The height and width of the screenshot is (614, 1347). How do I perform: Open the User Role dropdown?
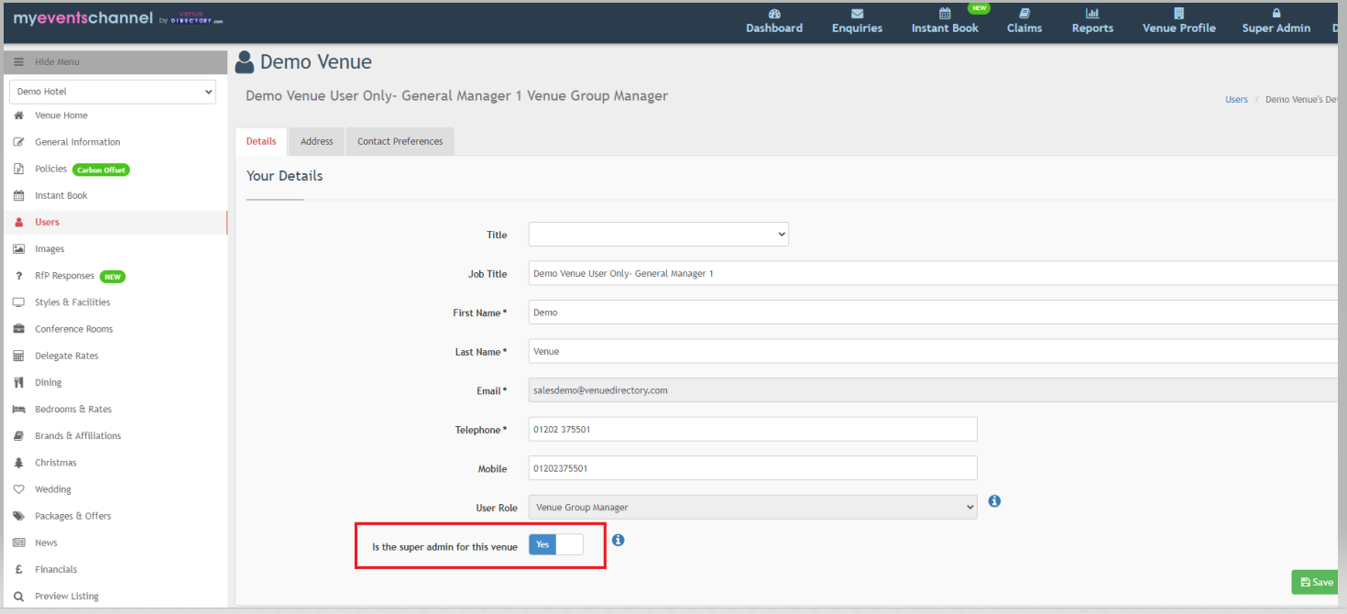click(x=752, y=507)
